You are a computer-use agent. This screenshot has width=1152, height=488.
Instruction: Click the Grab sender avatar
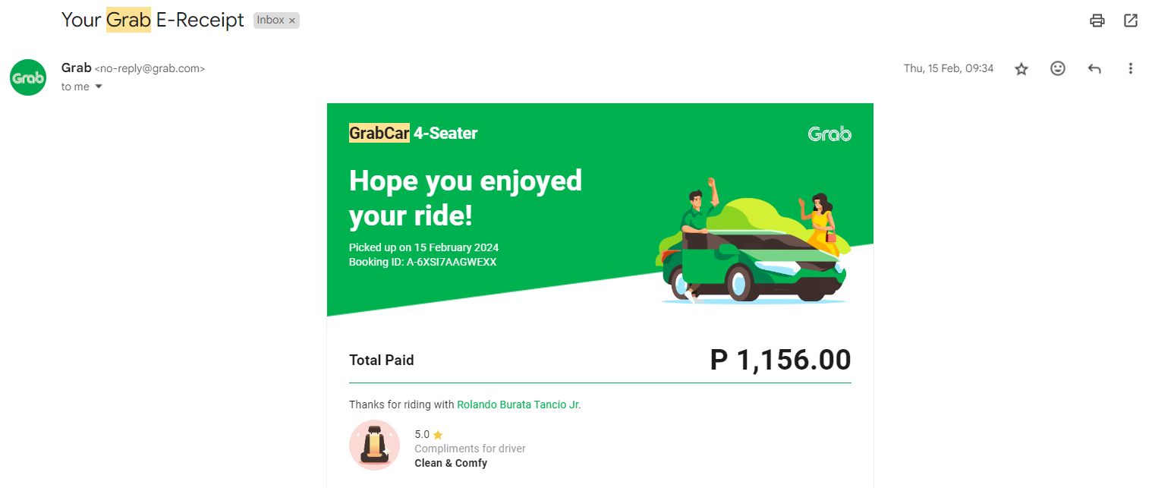click(x=28, y=77)
